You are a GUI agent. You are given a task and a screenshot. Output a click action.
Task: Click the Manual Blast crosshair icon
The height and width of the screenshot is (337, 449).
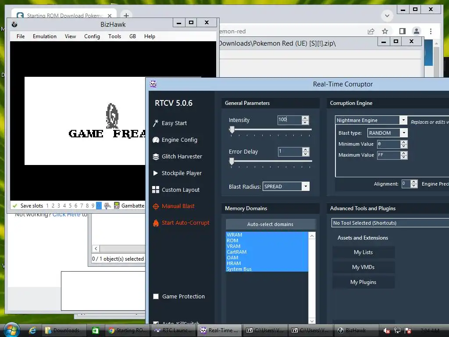point(156,206)
